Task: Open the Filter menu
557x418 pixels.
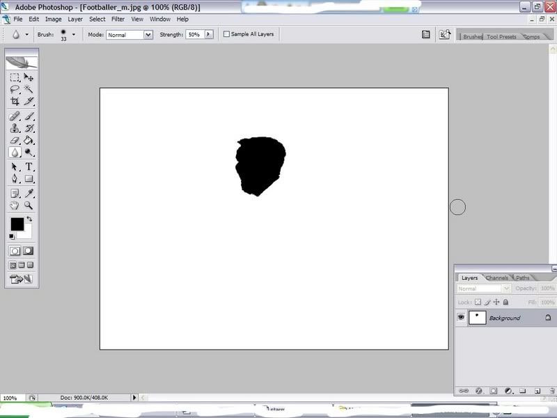Action: [118, 20]
